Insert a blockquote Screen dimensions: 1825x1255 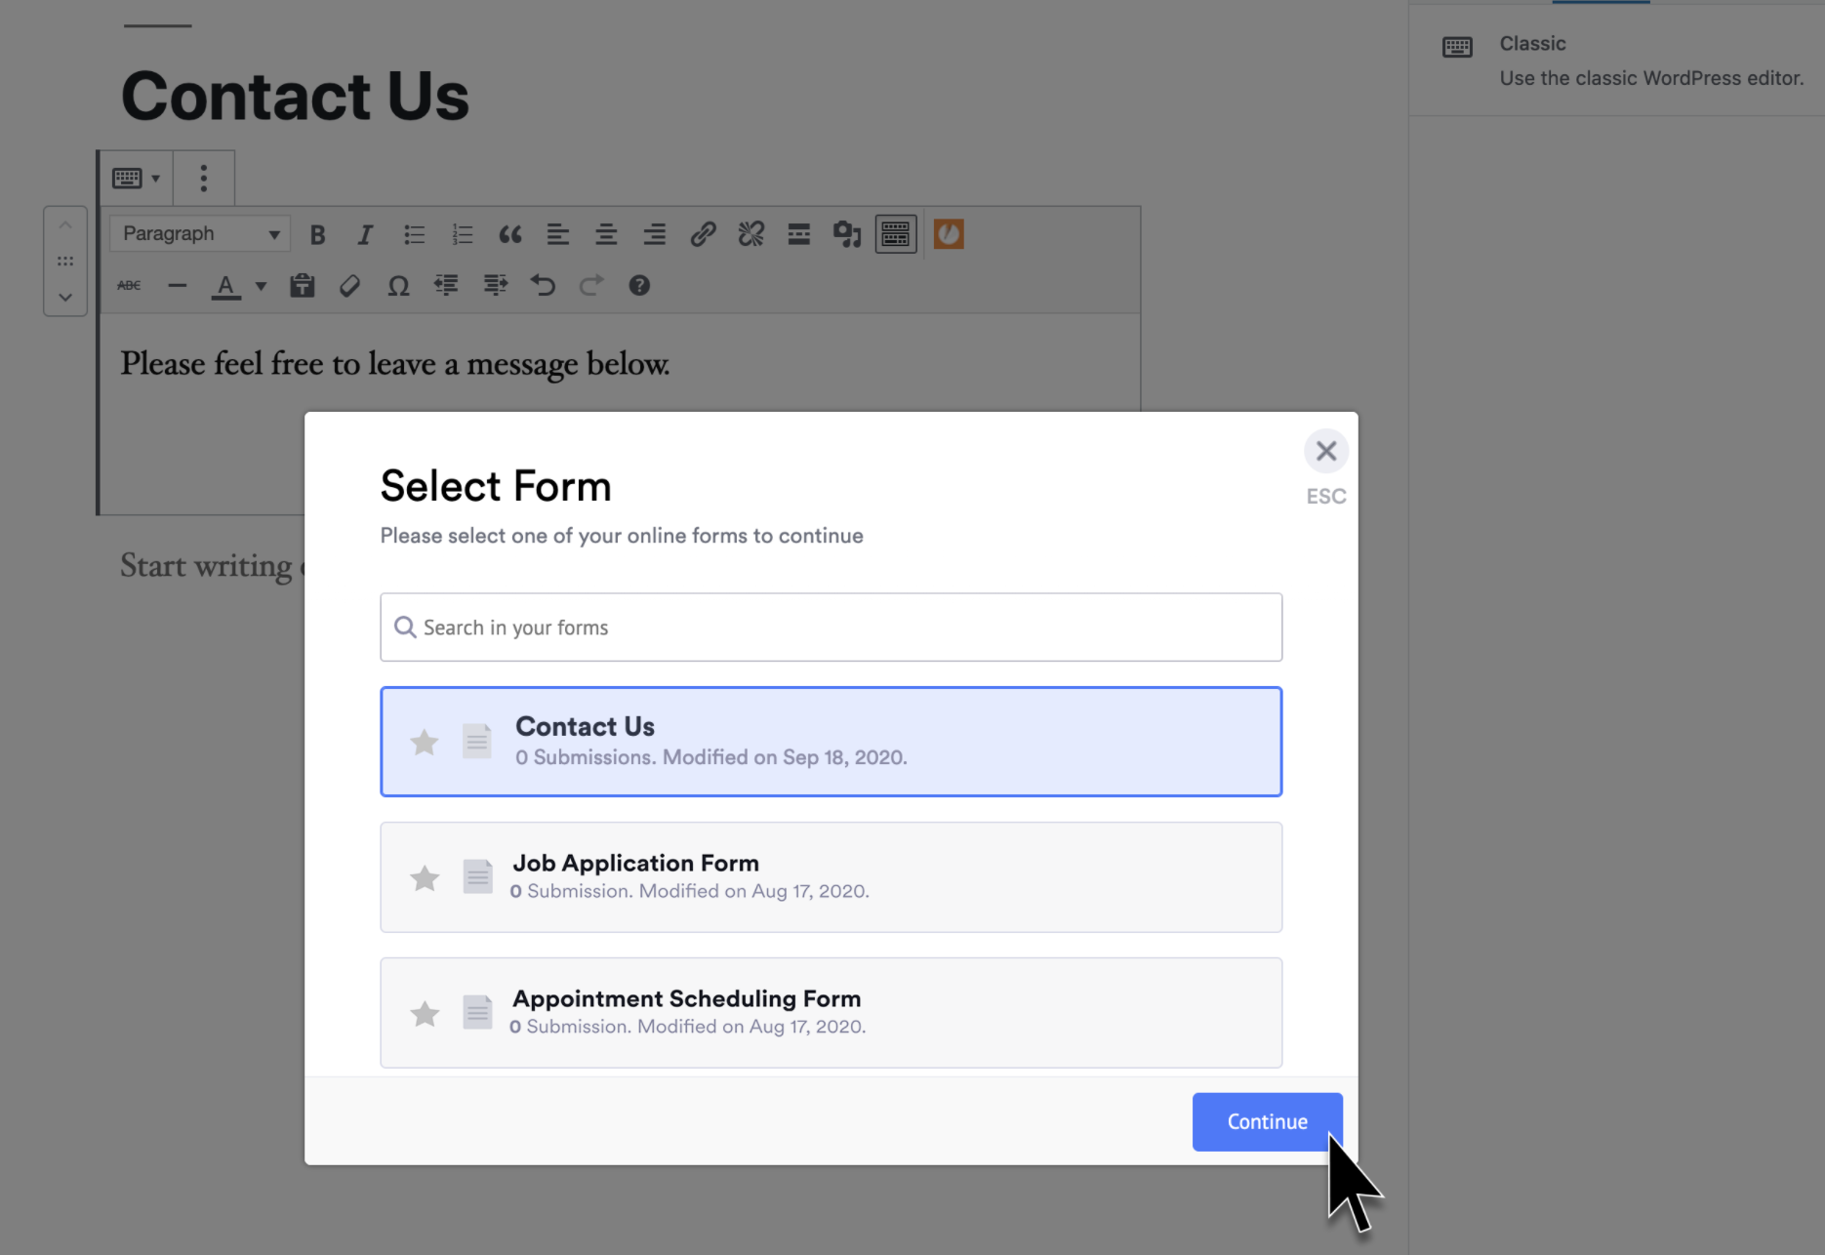coord(509,234)
